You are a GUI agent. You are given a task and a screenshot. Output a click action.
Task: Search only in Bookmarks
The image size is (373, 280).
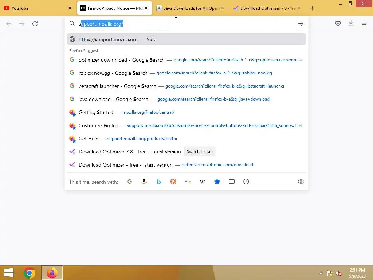pos(217,182)
